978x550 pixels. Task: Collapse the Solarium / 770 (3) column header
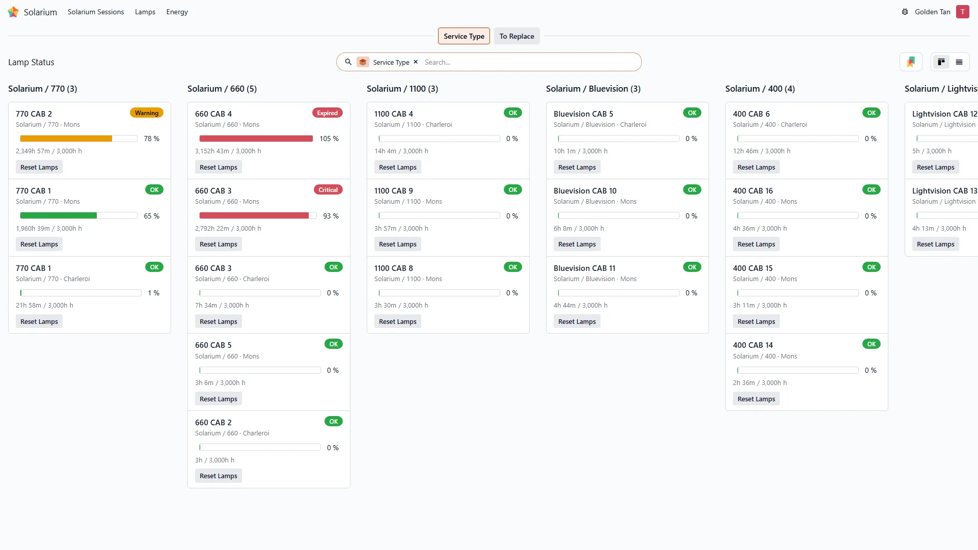point(43,89)
